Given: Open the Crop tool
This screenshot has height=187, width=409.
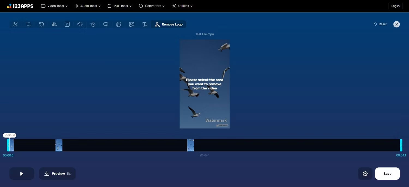Looking at the screenshot, I should pyautogui.click(x=28, y=24).
